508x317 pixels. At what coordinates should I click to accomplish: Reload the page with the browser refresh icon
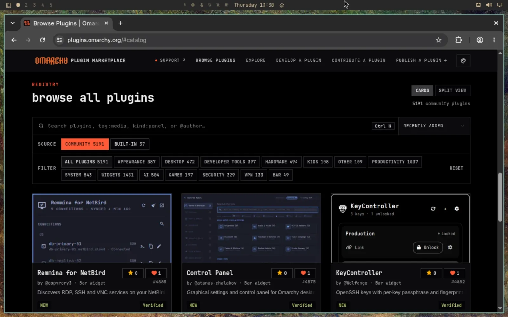click(42, 40)
